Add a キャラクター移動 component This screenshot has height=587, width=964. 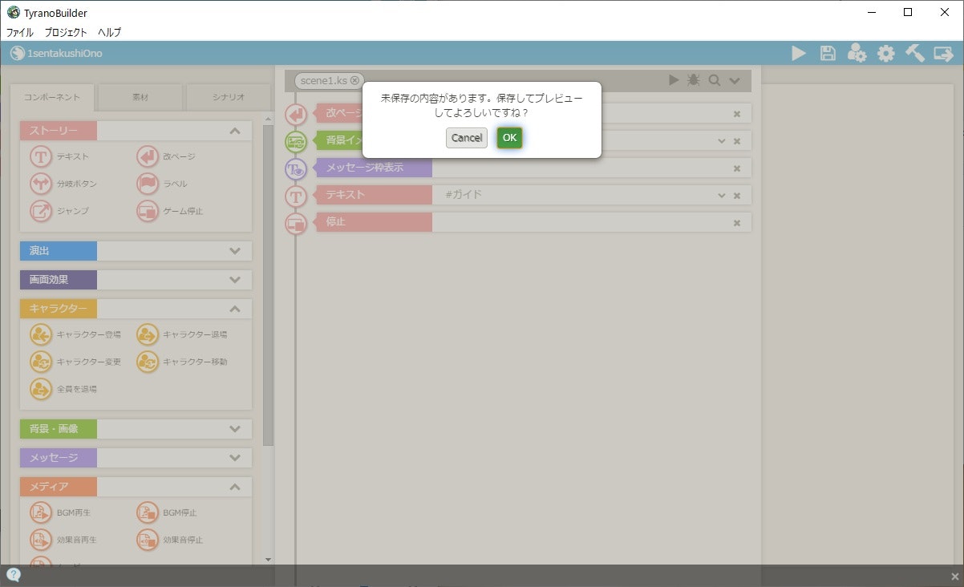(x=182, y=362)
